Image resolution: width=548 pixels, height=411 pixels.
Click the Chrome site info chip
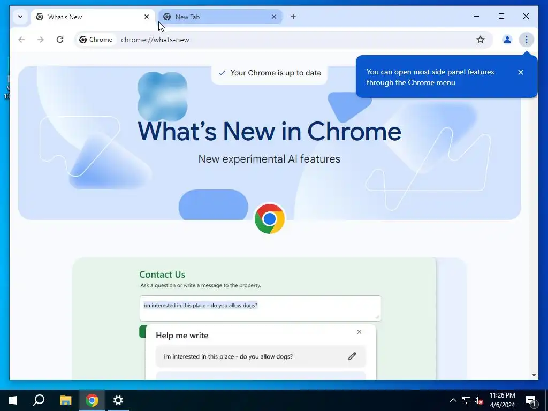[x=96, y=40]
